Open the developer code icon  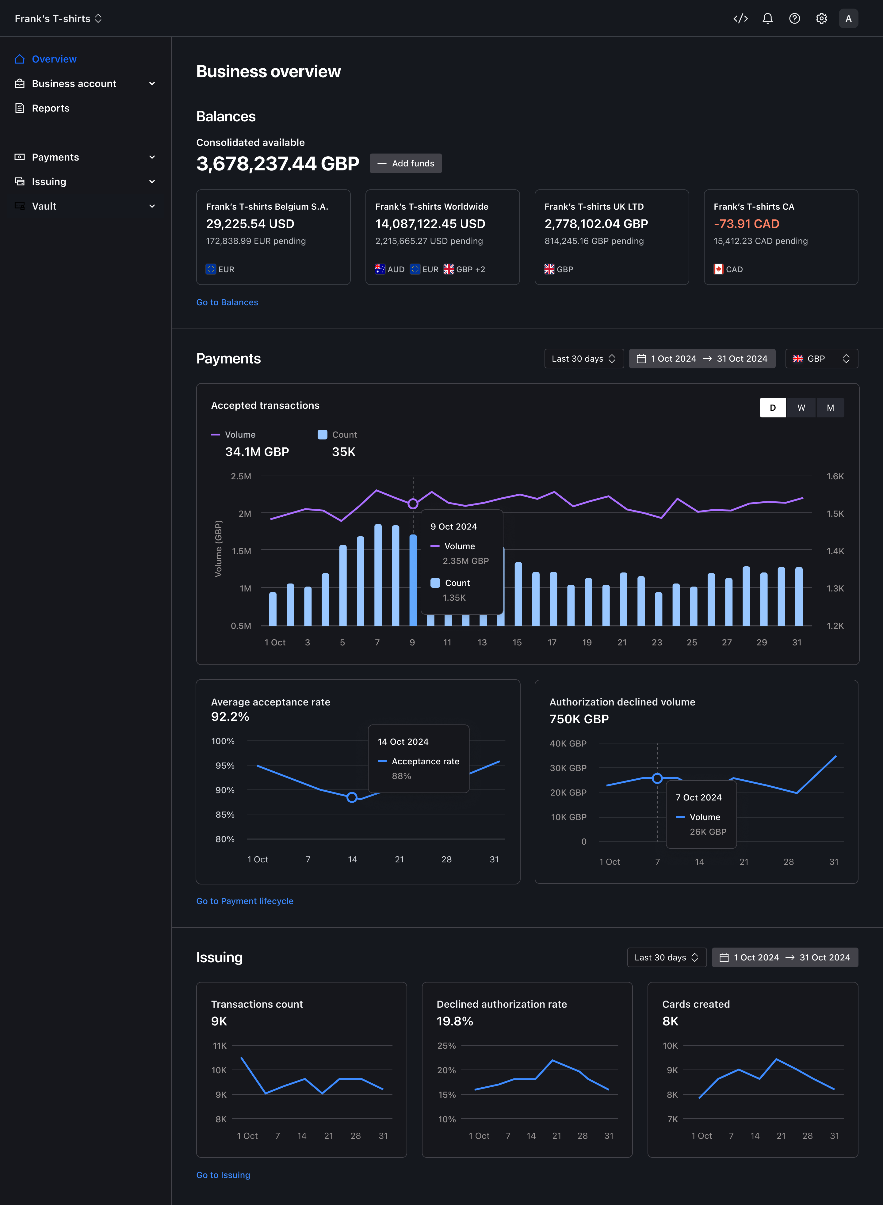(x=740, y=19)
